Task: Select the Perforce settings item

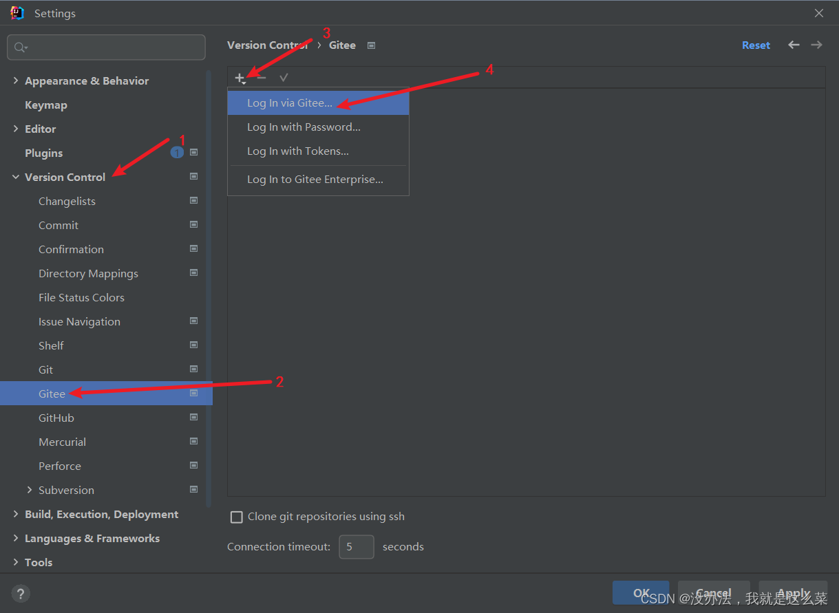Action: pyautogui.click(x=60, y=466)
